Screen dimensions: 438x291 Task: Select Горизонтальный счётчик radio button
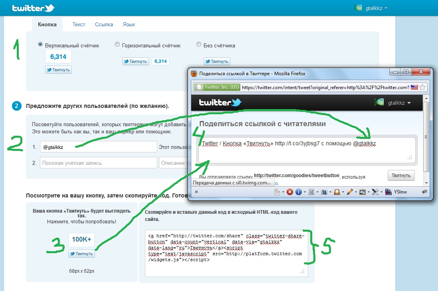pos(117,44)
